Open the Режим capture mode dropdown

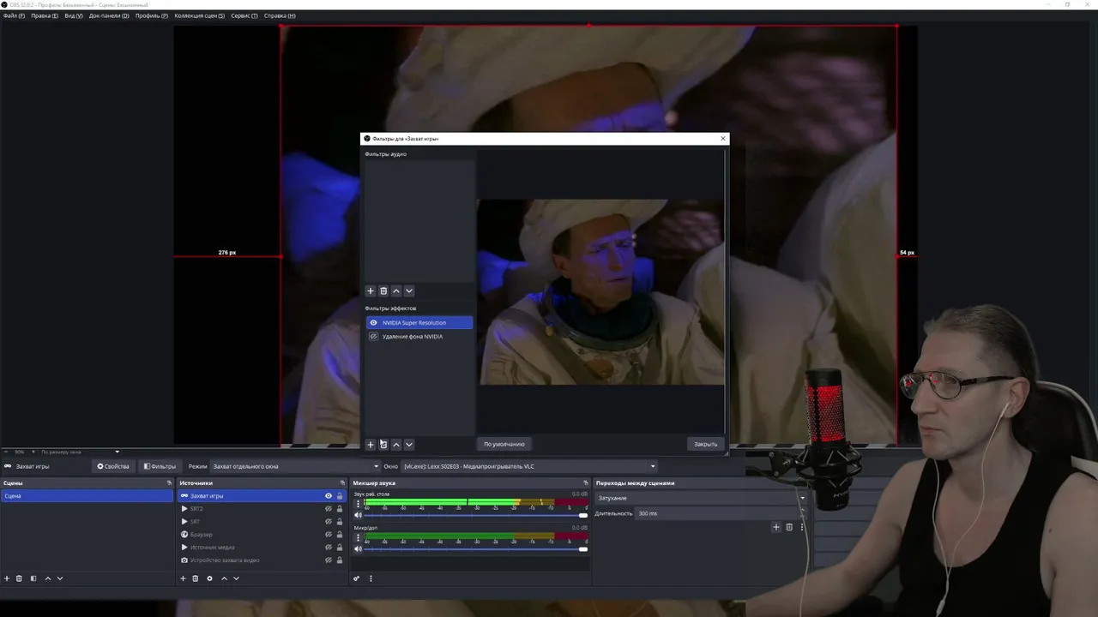295,466
